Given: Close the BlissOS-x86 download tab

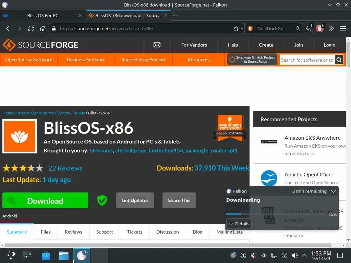Looking at the screenshot, I should pos(166,15).
